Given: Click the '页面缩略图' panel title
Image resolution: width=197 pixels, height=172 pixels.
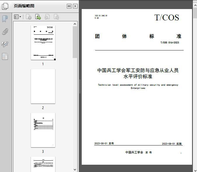Looking at the screenshot, I should [24, 6].
